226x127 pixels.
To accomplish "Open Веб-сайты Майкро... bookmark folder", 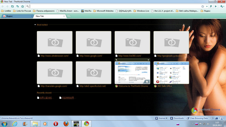I will (x=187, y=11).
